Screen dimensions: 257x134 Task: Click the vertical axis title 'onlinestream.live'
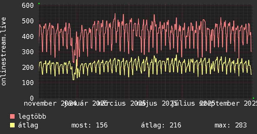(x=4, y=51)
